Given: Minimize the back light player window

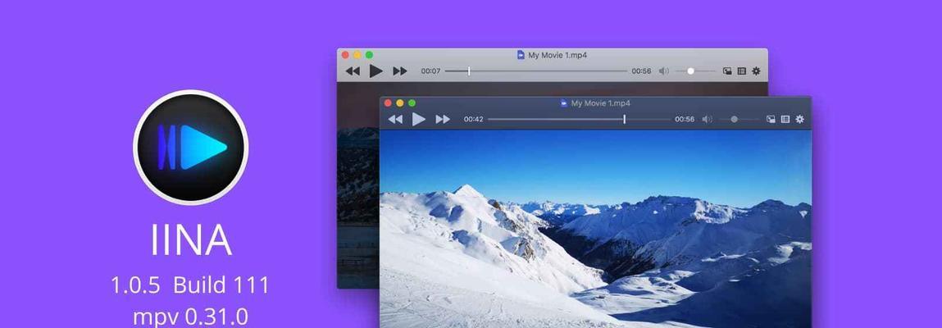Looking at the screenshot, I should (x=357, y=55).
